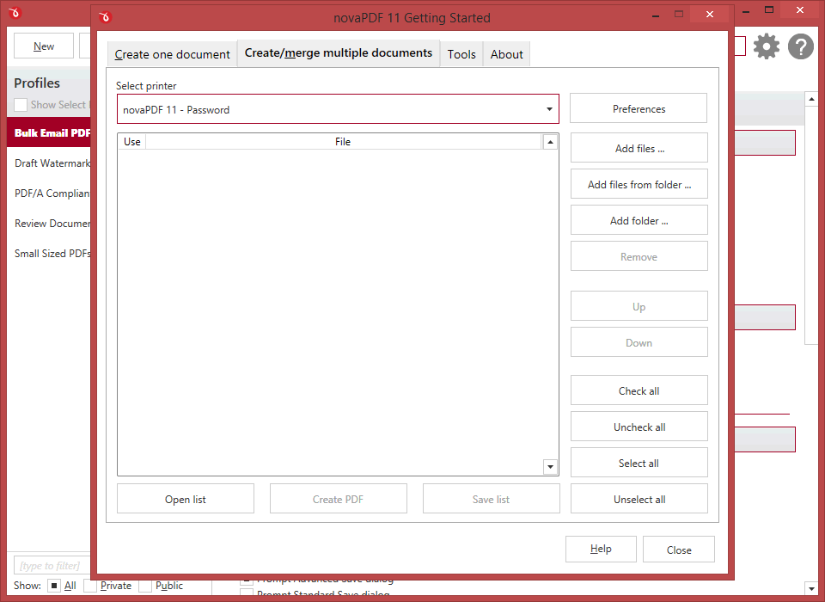Image resolution: width=825 pixels, height=602 pixels.
Task: Toggle Show Select checkbox in Profiles
Action: (21, 105)
